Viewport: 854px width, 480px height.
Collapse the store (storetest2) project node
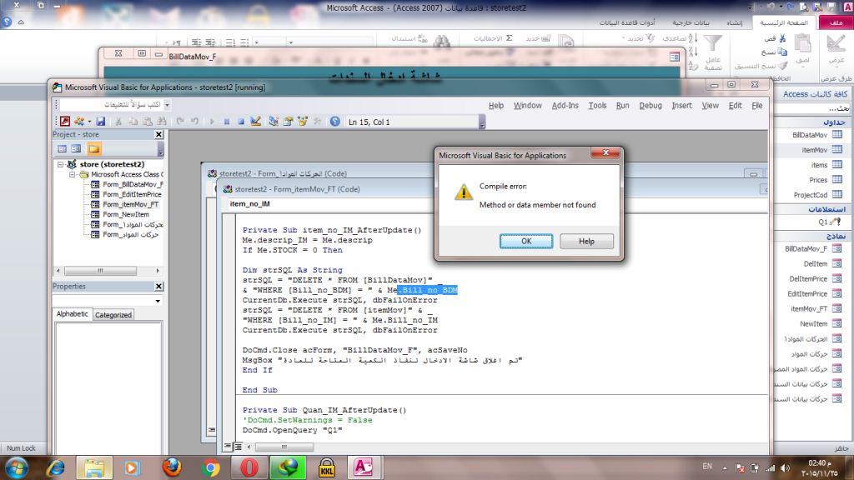(60, 164)
